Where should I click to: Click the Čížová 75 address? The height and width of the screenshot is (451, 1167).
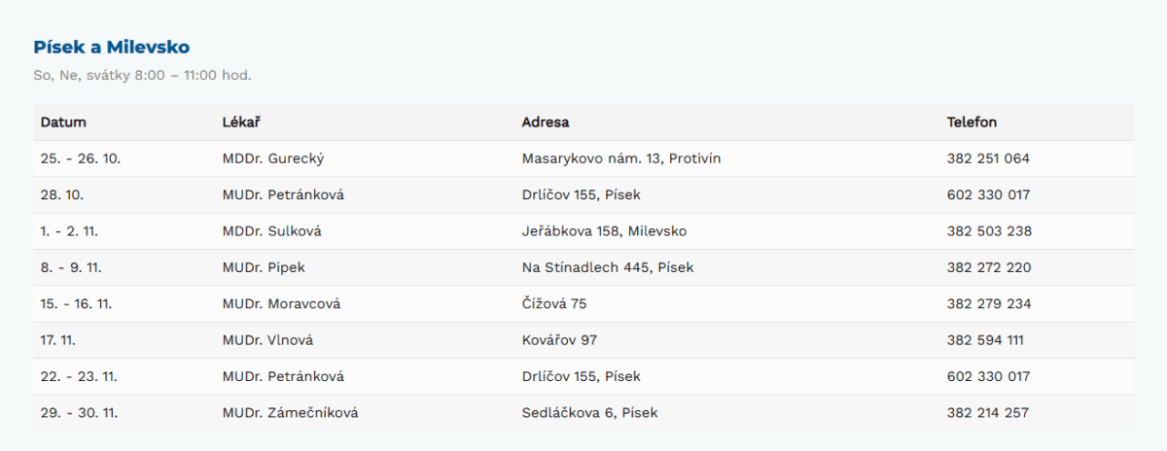click(554, 304)
